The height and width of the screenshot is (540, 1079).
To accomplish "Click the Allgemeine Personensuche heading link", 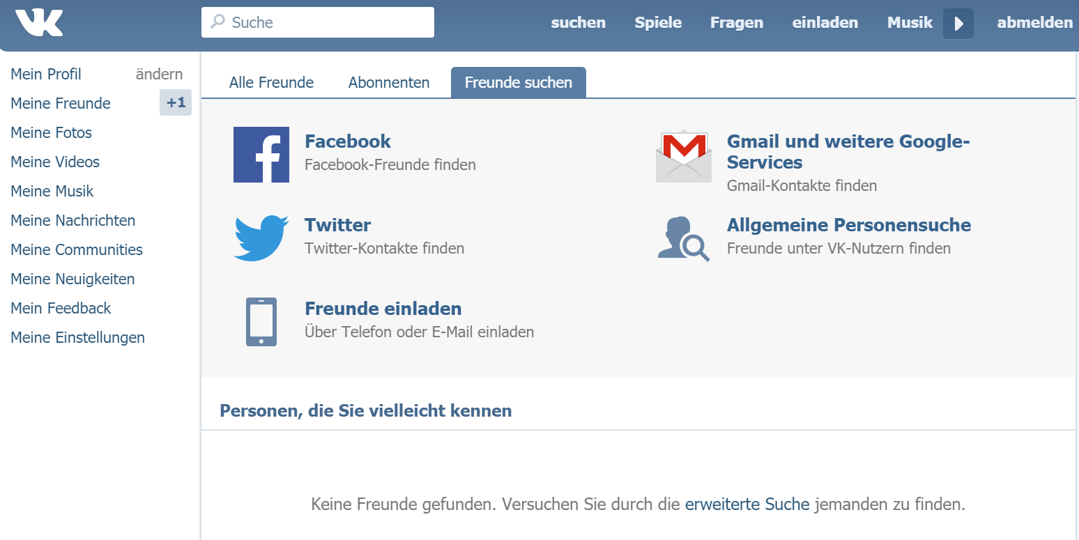I will pyautogui.click(x=848, y=225).
